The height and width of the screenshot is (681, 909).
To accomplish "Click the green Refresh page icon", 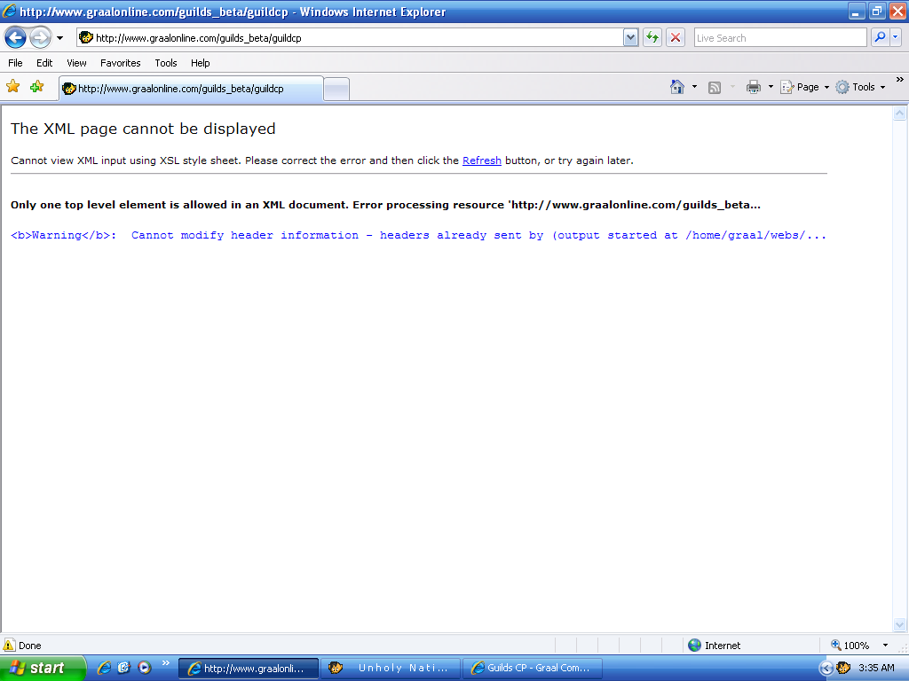I will tap(652, 37).
